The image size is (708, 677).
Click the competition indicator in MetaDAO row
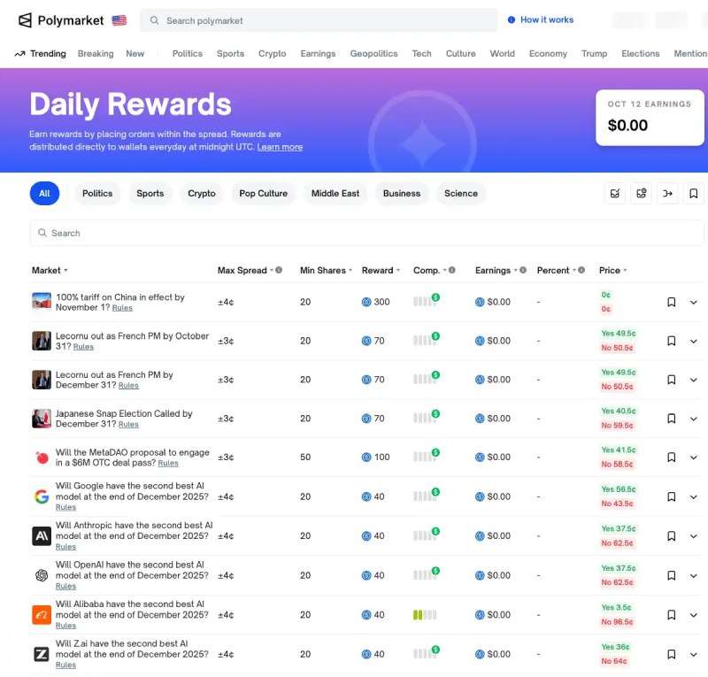(427, 456)
